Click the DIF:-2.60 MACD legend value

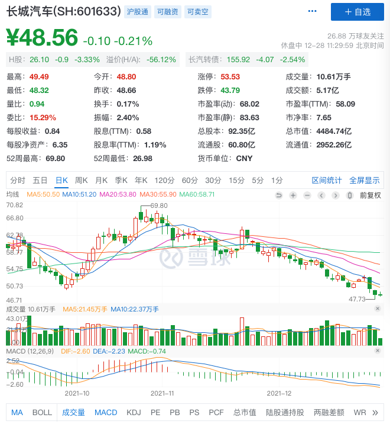click(75, 351)
